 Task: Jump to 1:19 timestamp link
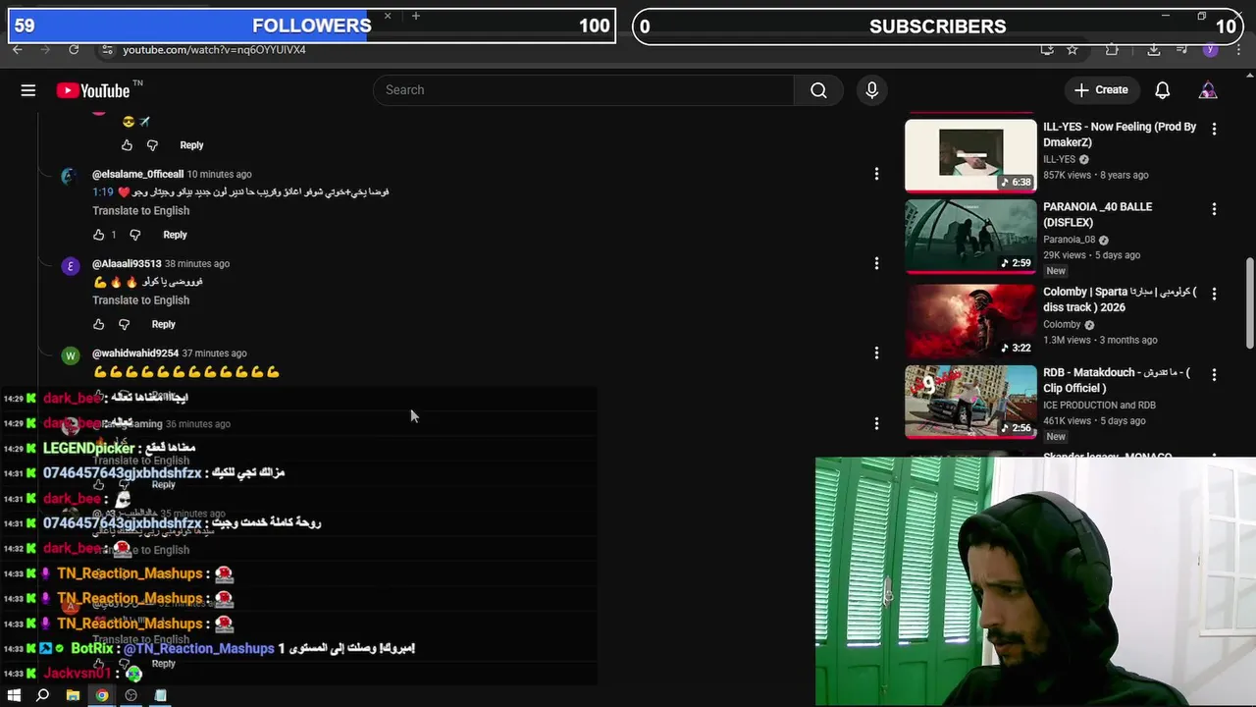(103, 192)
